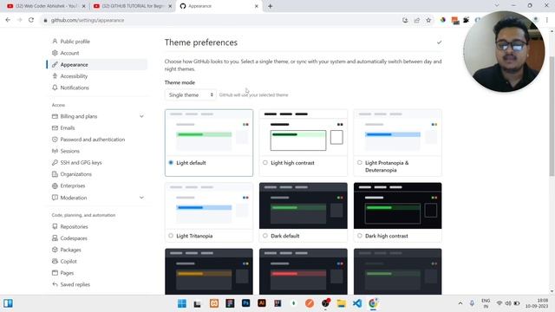Screen dimensions: 555x312
Task: Click the Saved replies arrow icon
Action: click(55, 284)
